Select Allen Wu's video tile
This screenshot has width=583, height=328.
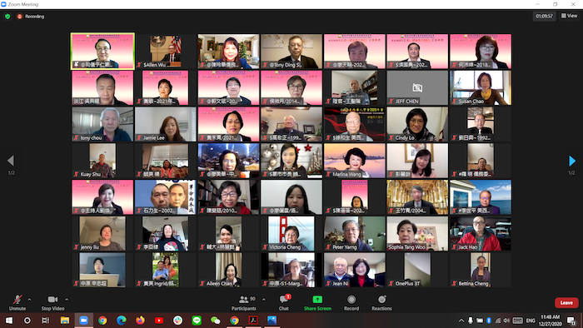[x=166, y=51]
